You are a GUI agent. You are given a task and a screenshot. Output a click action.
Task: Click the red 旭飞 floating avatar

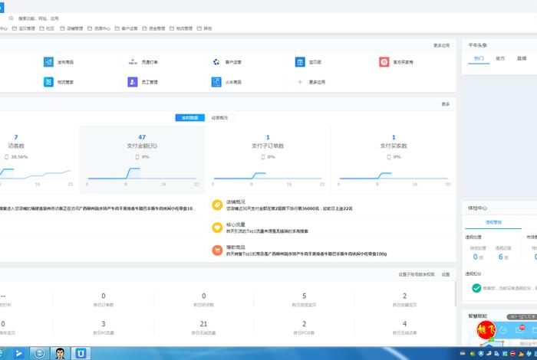point(486,330)
